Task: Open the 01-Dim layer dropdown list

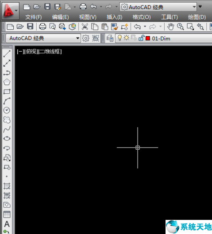Action: [x=164, y=38]
